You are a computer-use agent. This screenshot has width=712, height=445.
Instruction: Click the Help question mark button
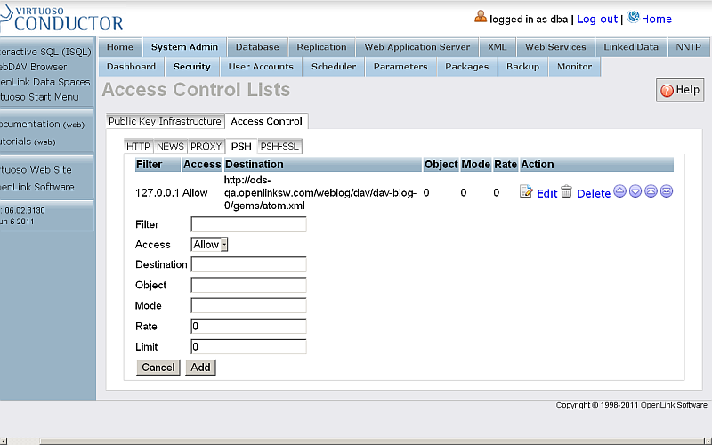pos(680,90)
